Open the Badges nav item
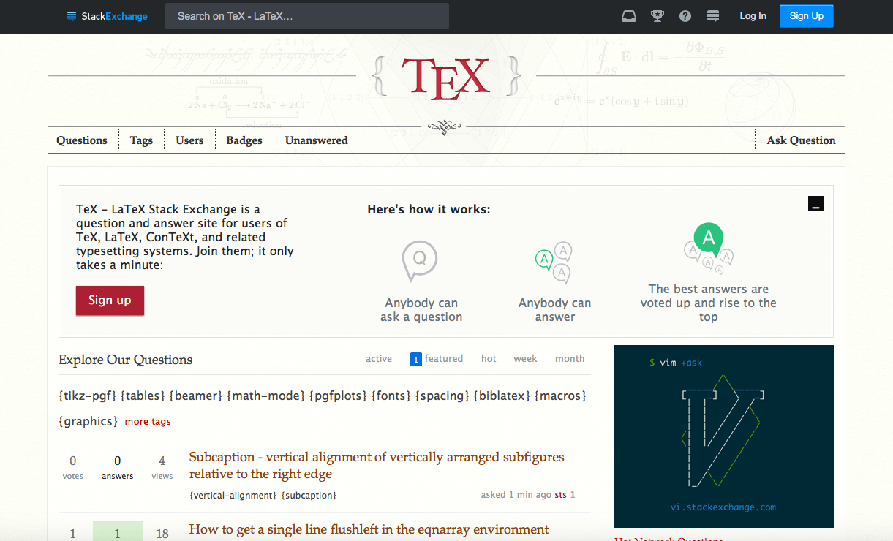This screenshot has width=893, height=541. (244, 140)
